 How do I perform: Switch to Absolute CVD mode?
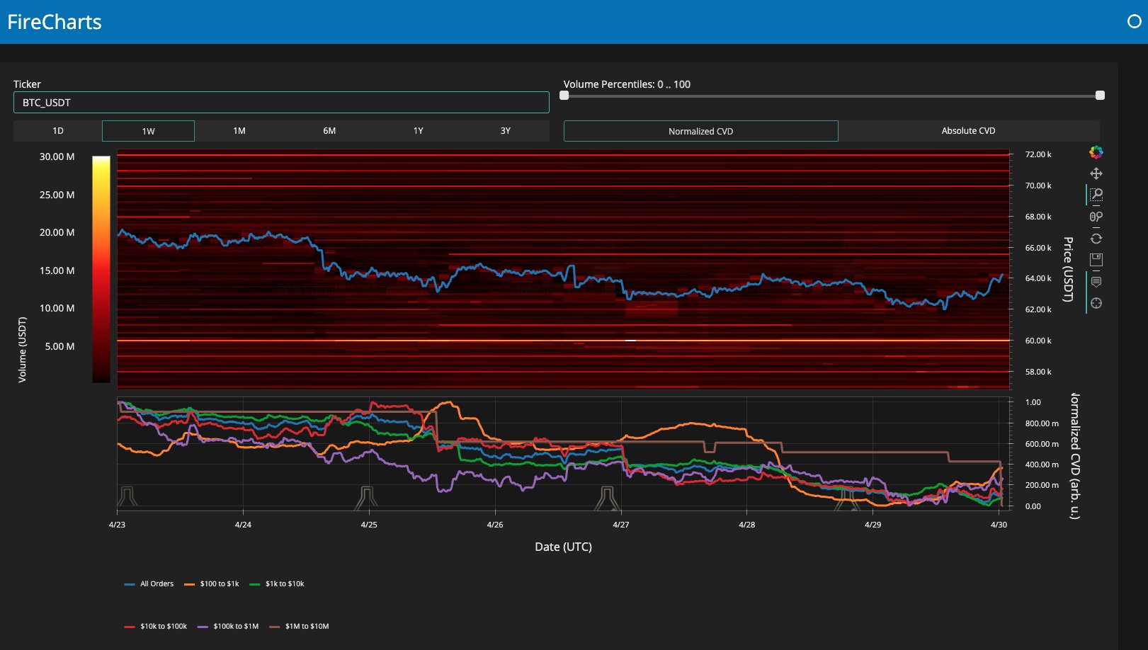click(x=968, y=131)
